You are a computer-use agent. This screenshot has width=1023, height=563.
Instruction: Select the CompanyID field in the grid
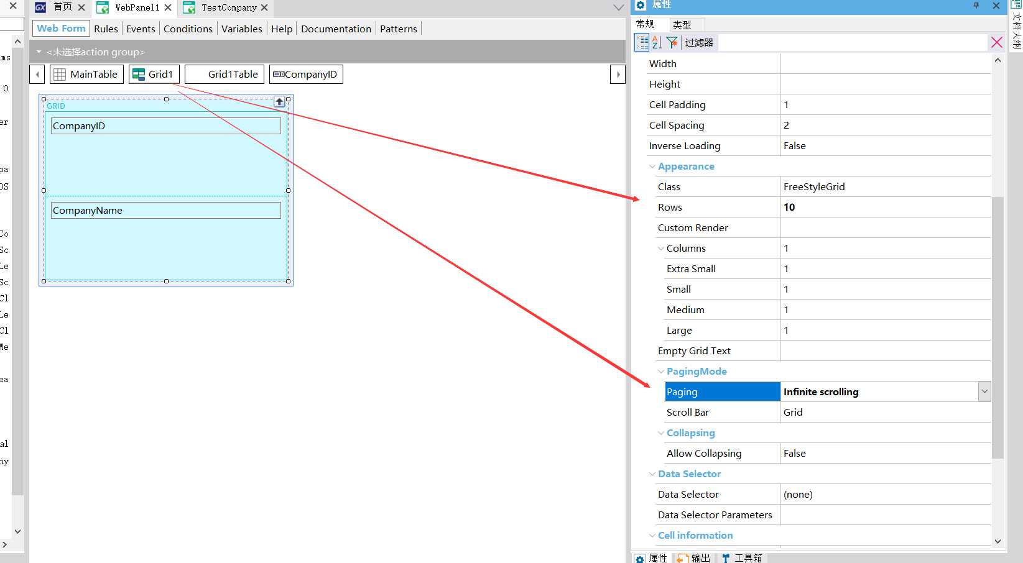coord(165,126)
